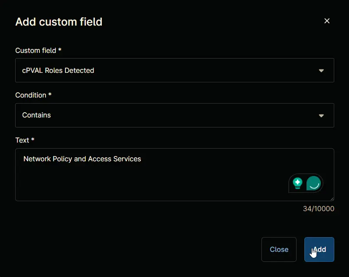Expand the Condition dropdown arrow
Viewport: 349px width, 277px height.
(321, 116)
